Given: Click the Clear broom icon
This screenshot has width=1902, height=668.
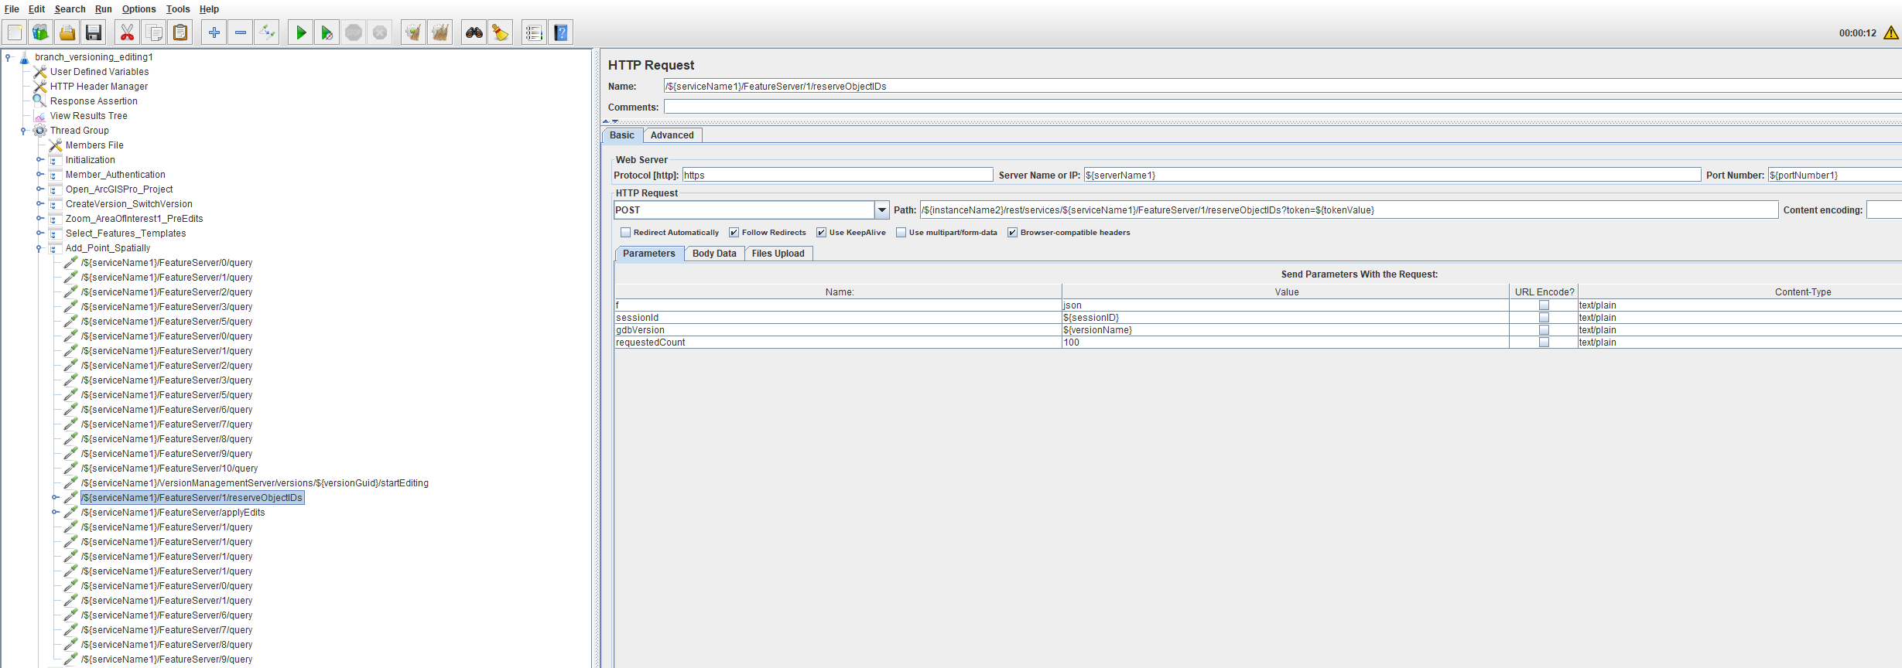Looking at the screenshot, I should point(414,32).
